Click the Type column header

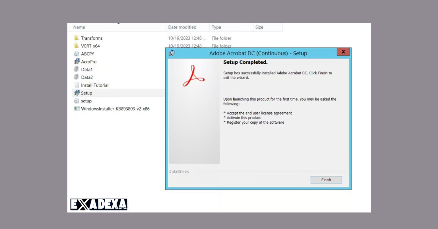coord(216,27)
